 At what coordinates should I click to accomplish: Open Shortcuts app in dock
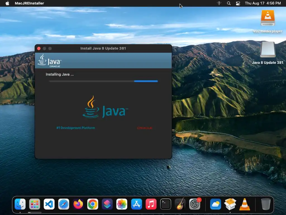point(107,204)
